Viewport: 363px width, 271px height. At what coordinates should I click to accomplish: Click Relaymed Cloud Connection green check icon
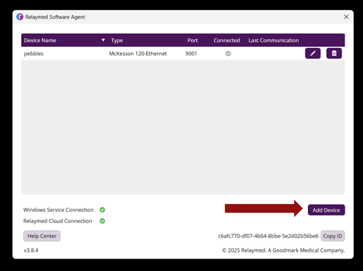tap(102, 221)
